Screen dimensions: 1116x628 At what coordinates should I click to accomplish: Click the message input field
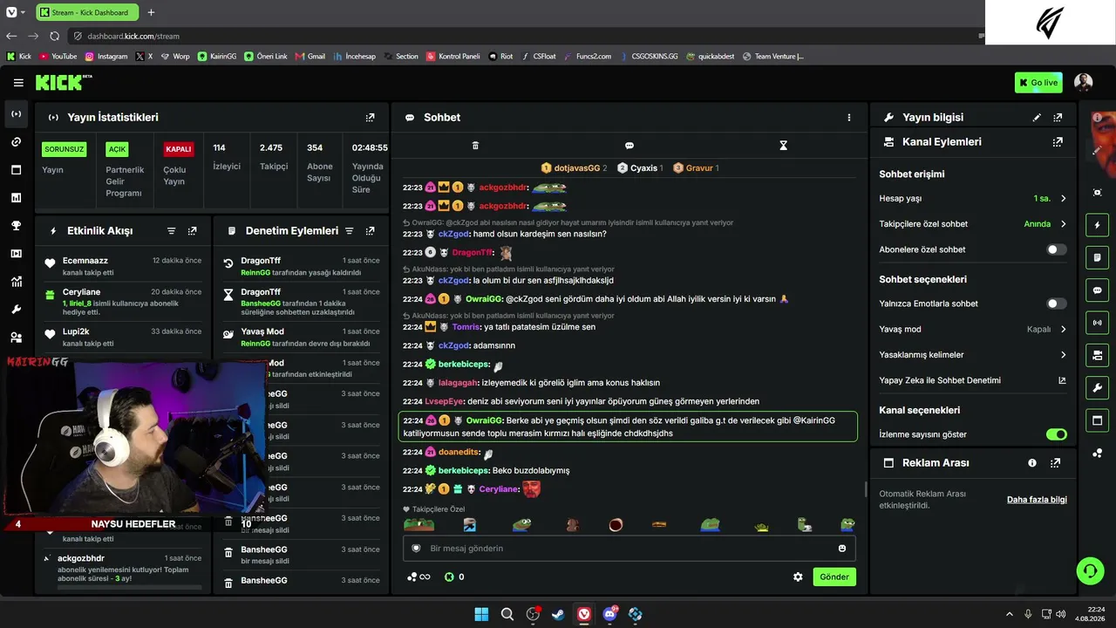628,549
